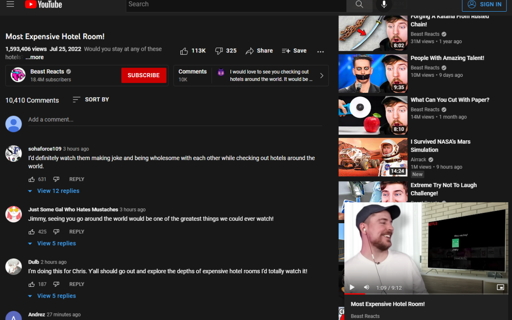512x320 pixels.
Task: Like the comment with 425 likes
Action: [32, 232]
